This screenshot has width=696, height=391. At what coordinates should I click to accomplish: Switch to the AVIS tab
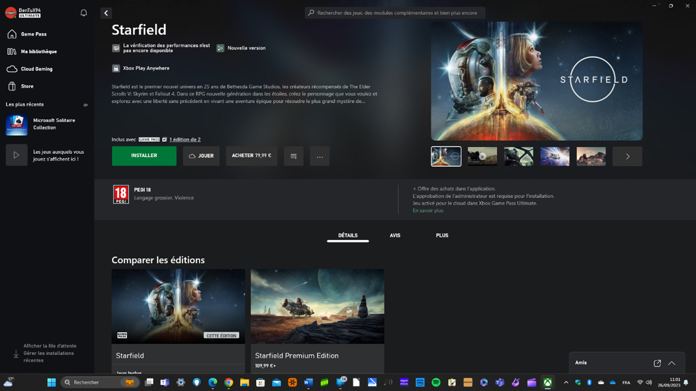point(395,236)
